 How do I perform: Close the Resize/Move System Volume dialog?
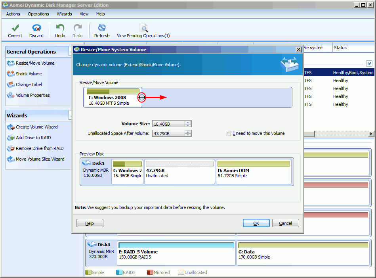click(x=299, y=50)
